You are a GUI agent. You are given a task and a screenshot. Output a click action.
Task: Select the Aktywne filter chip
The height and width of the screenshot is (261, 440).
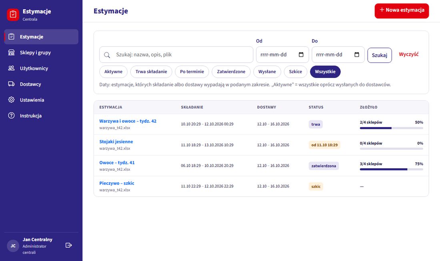click(113, 72)
